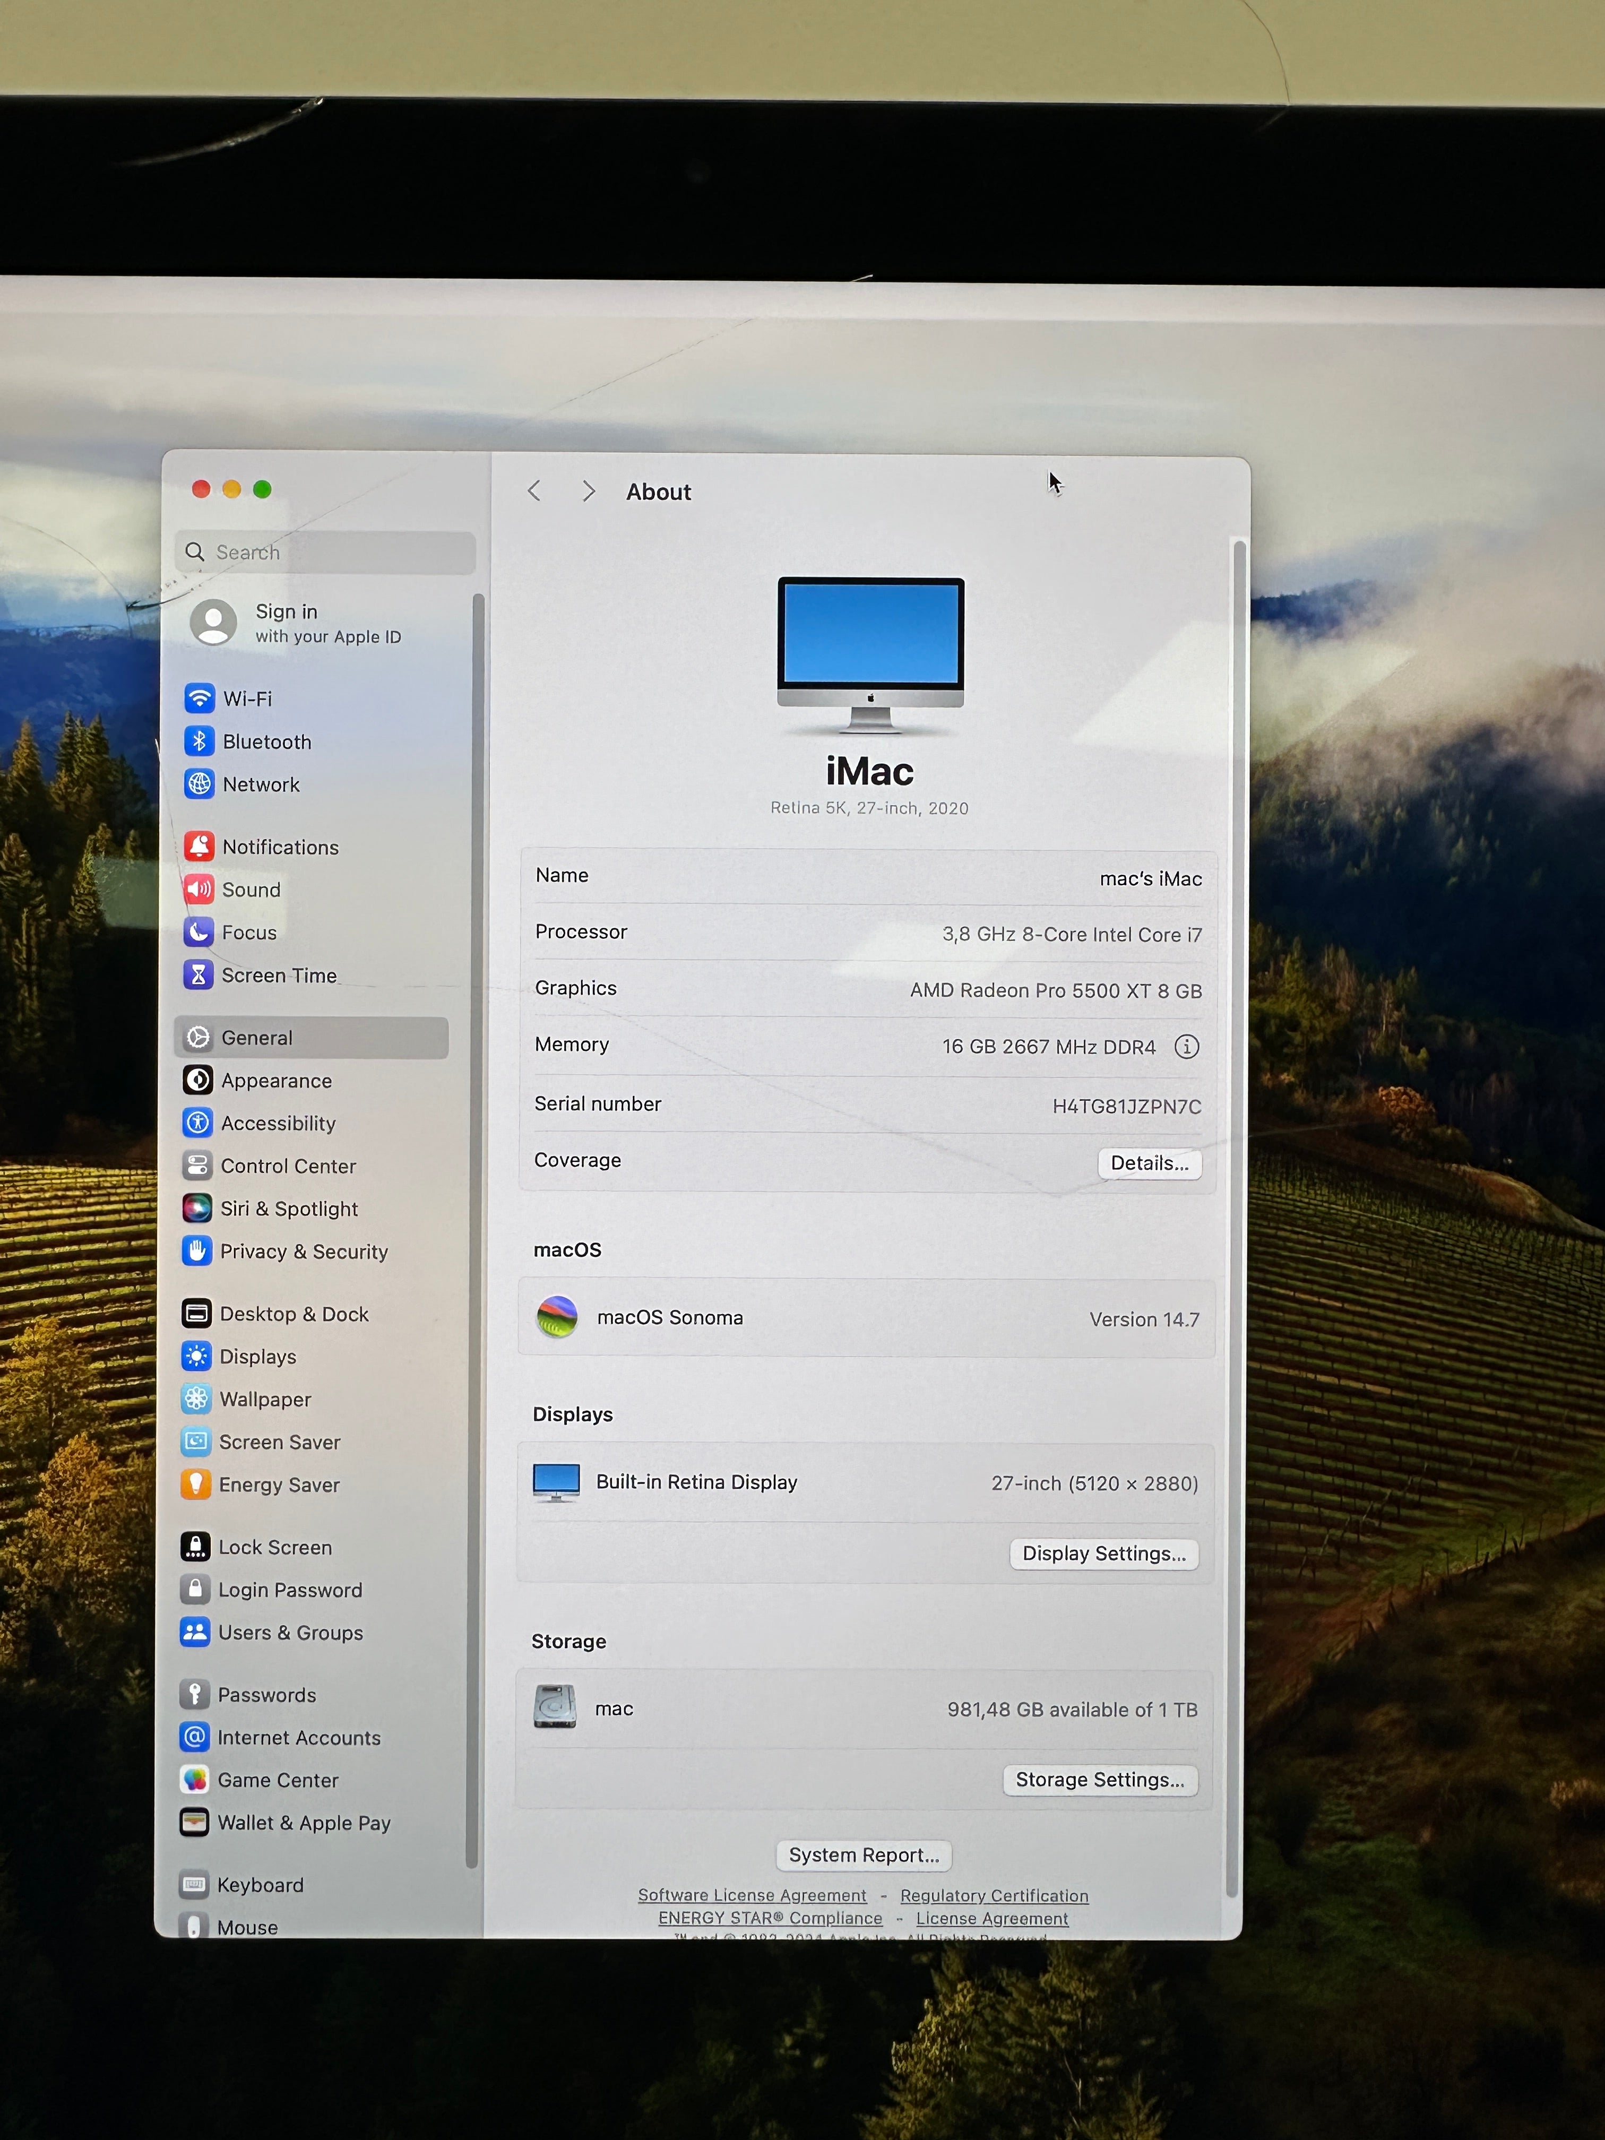Open the Software License Agreement

[x=752, y=1895]
